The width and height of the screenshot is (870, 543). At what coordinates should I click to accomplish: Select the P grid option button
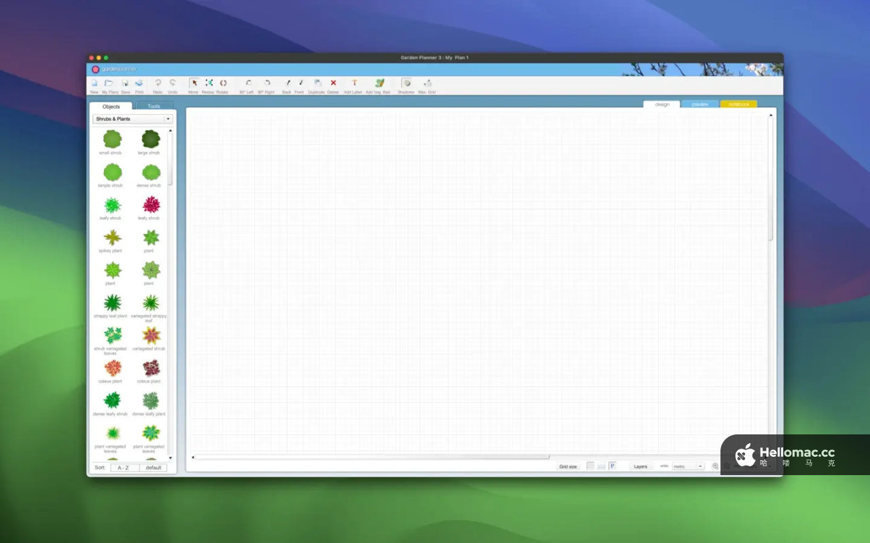point(612,466)
